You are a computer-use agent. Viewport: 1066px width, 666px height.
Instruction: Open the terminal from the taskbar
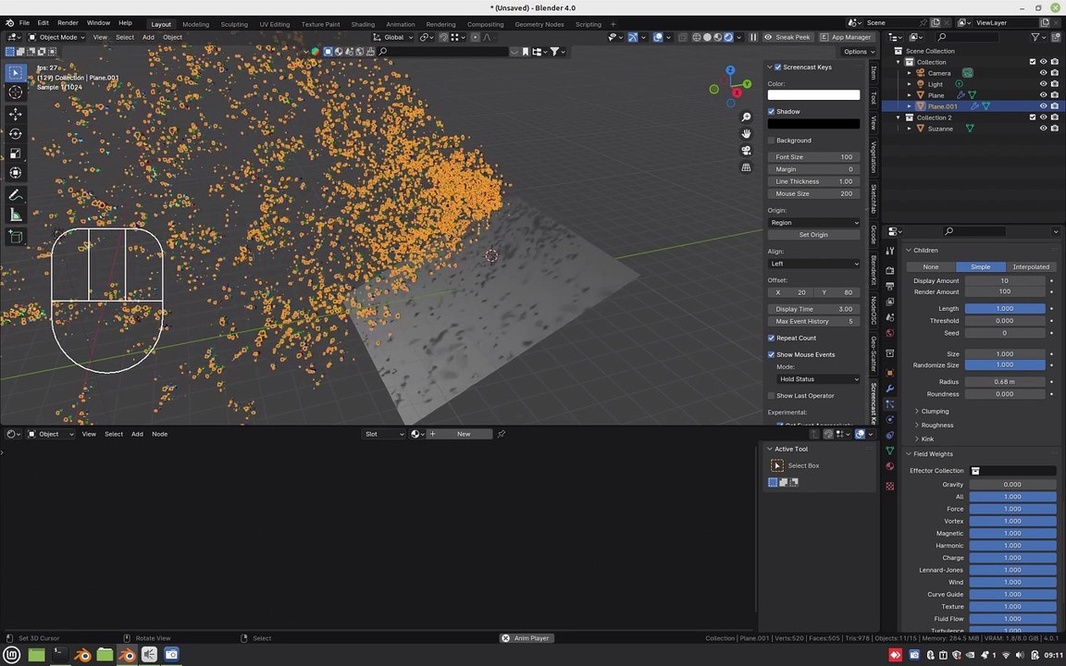coord(59,655)
